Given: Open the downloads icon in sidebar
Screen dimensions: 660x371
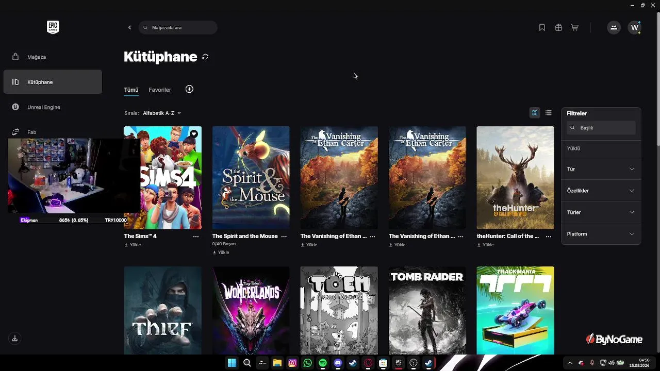Looking at the screenshot, I should 15,339.
